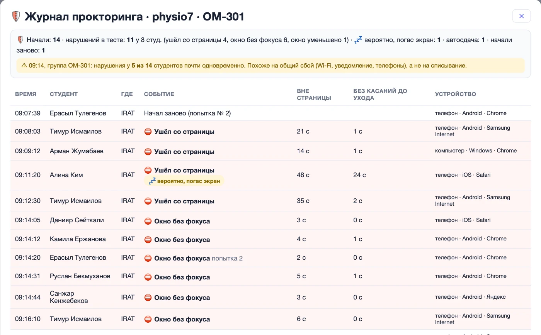
Task: Click the bold '5 из 14' in the warning banner
Action: pos(142,66)
